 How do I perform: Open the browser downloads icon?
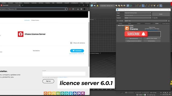78,9
